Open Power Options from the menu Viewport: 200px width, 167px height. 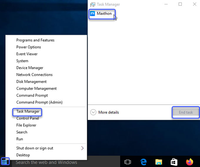[29, 47]
